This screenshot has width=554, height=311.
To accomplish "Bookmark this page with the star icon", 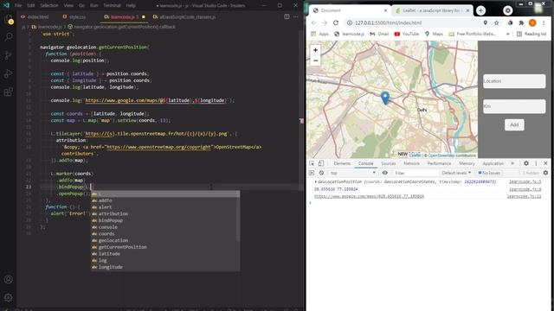I will (x=496, y=23).
